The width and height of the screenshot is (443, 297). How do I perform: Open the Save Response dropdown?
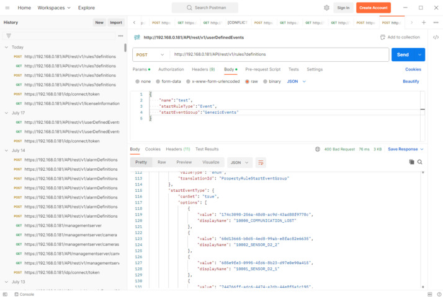pos(406,149)
